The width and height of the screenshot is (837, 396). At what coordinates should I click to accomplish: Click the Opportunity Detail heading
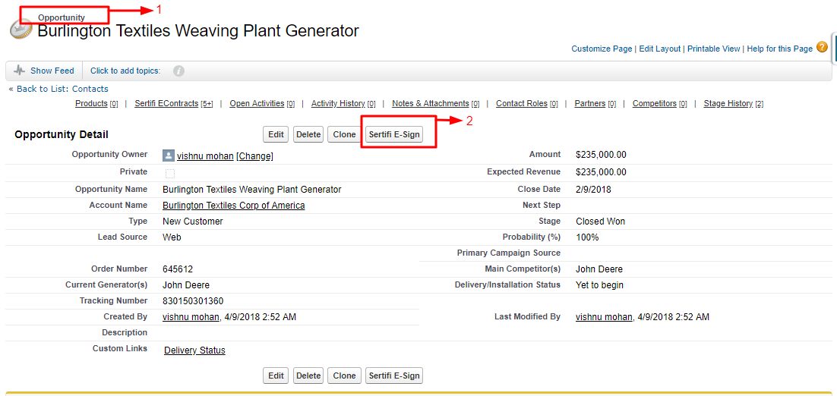(62, 135)
